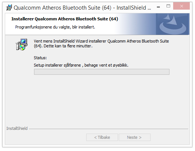Viewport: 195px width, 151px height.
Task: Click the 'InstallShield' label near the bottom
Action: point(17,128)
